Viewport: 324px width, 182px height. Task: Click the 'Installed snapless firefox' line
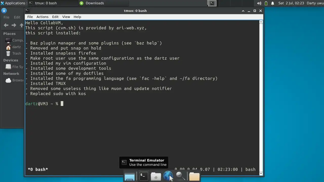60,53
